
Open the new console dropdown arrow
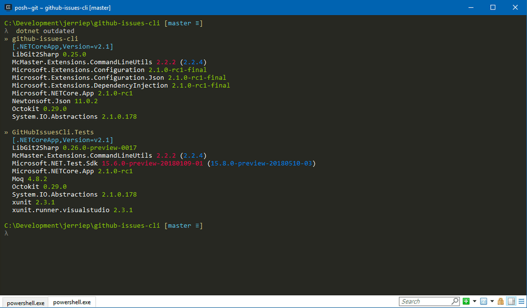(475, 301)
